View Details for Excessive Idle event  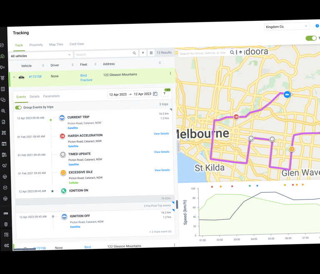tap(162, 170)
